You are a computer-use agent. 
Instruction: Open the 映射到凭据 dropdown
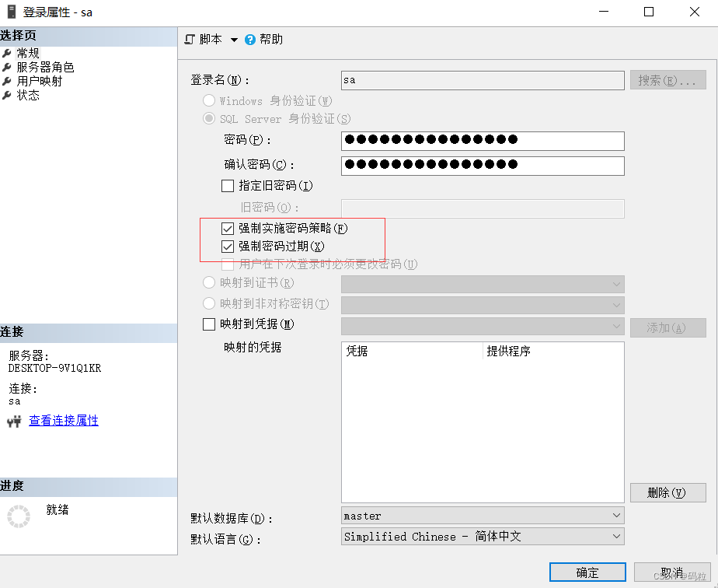(483, 326)
